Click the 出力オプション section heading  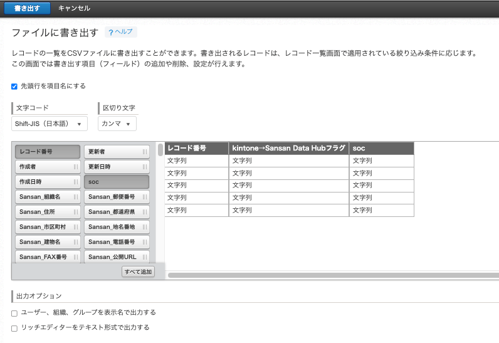(x=39, y=296)
